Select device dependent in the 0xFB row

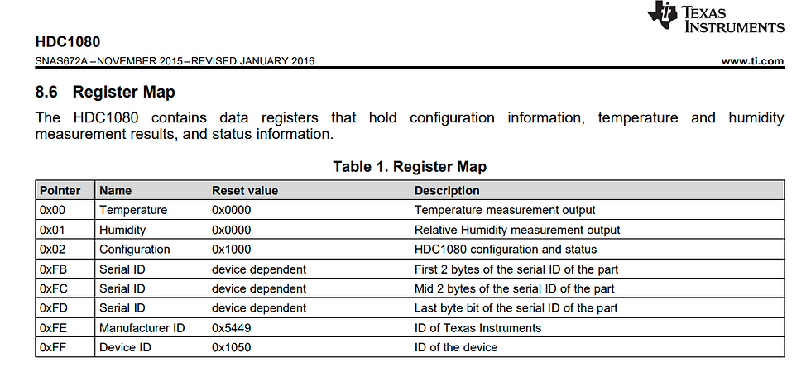pos(259,269)
